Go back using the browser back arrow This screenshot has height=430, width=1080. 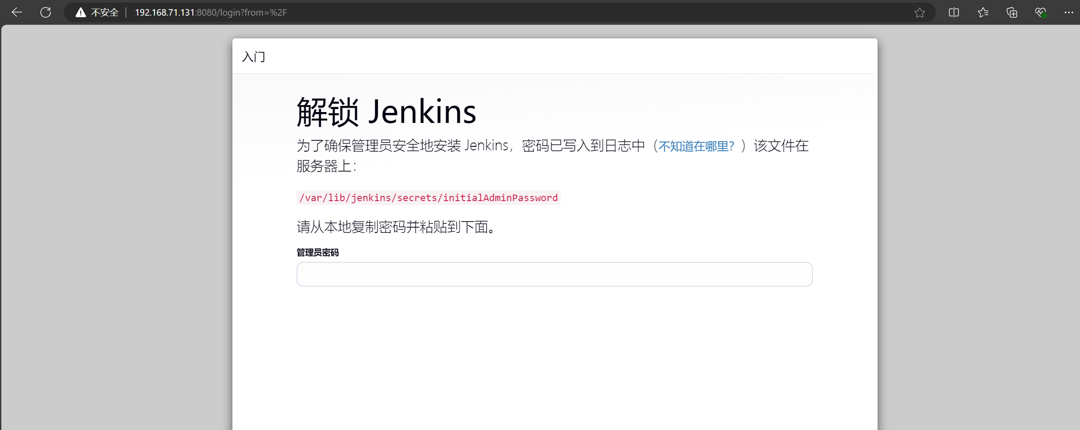(x=17, y=13)
